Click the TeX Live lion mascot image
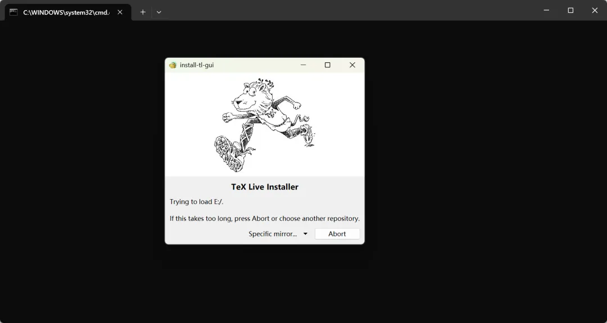607x323 pixels. tap(265, 125)
